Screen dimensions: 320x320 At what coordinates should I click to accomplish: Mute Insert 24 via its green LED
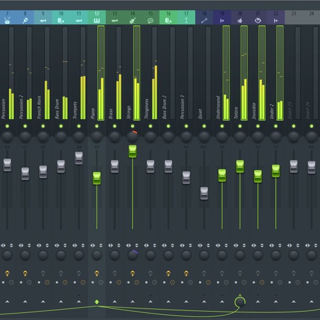pyautogui.click(x=312, y=126)
